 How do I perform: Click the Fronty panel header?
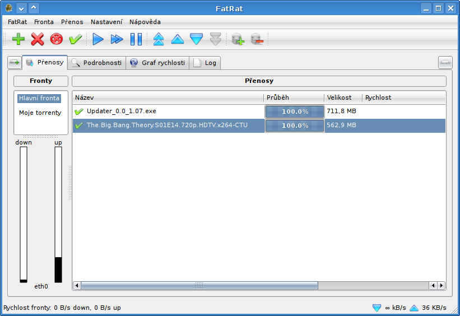click(x=41, y=81)
